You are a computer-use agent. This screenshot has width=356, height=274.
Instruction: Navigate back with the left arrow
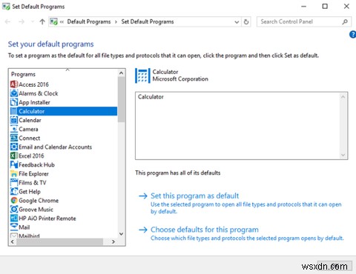(7, 21)
